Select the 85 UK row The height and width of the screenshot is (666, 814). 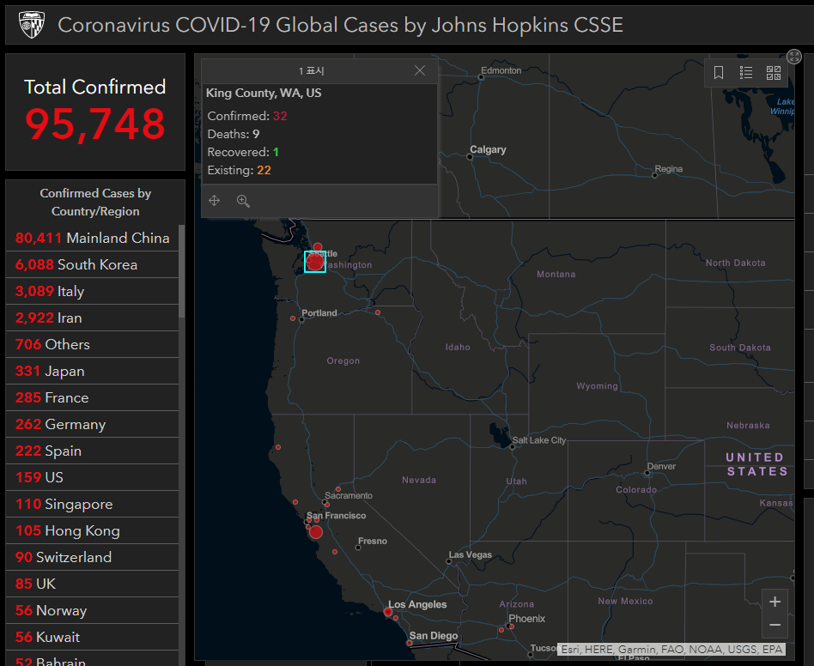point(93,584)
